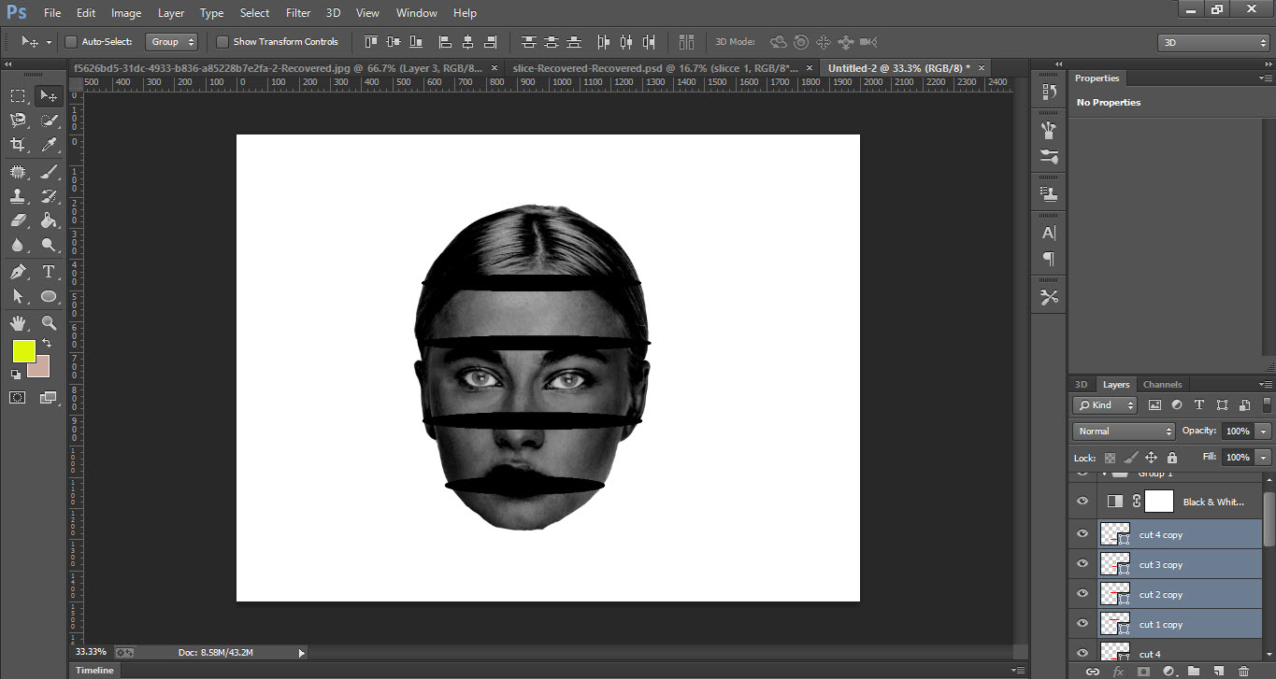This screenshot has height=679, width=1276.
Task: Open the layer filter Kind dropdown
Action: [x=1105, y=405]
